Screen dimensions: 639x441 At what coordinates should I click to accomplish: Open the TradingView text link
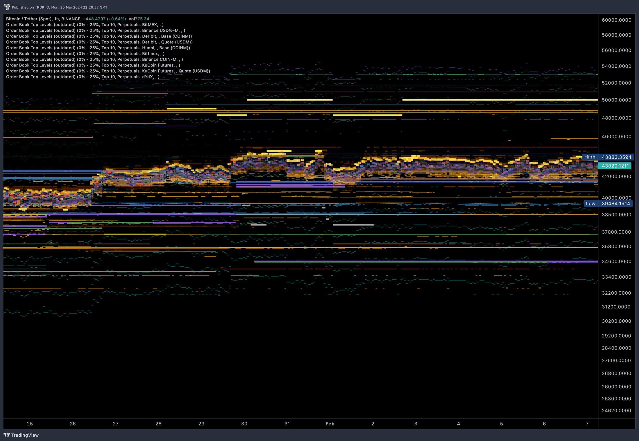[x=25, y=435]
